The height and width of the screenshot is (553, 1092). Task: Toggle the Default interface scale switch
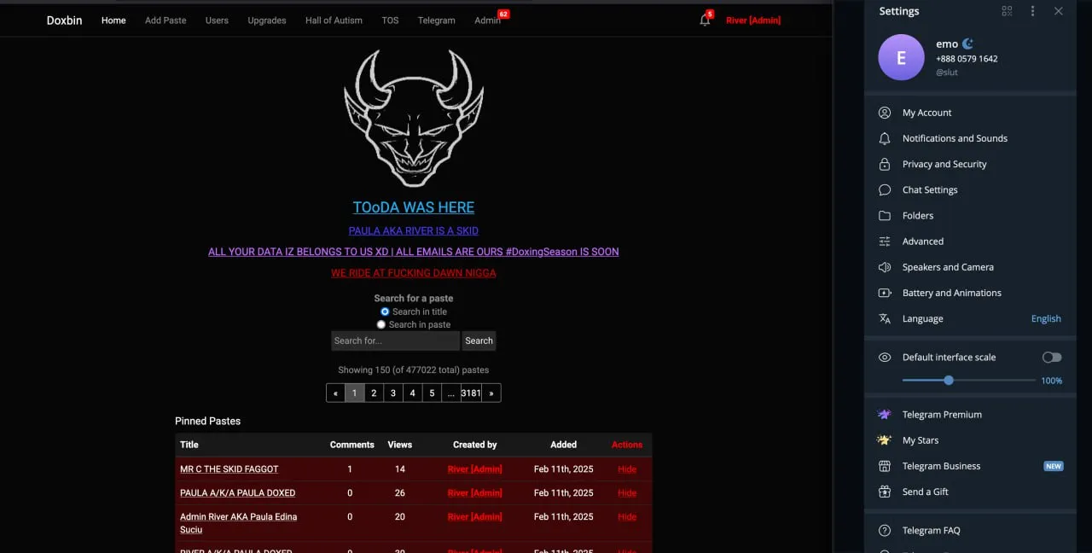1052,358
